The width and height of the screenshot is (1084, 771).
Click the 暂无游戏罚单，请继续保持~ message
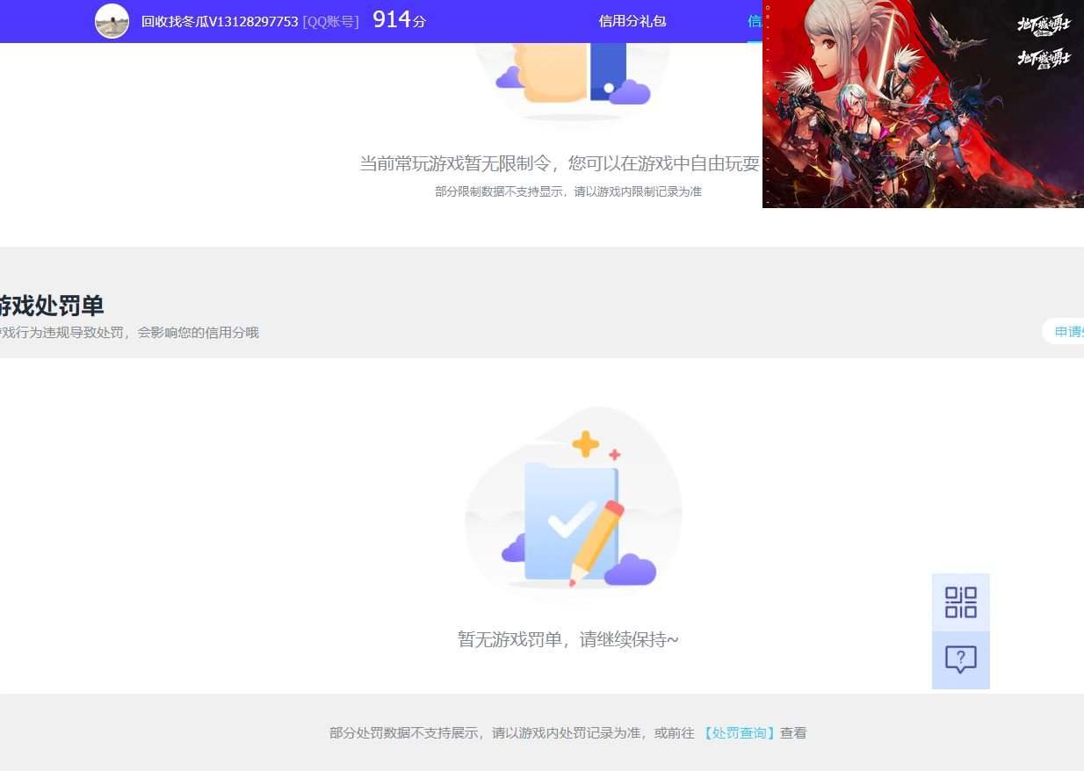coord(568,639)
